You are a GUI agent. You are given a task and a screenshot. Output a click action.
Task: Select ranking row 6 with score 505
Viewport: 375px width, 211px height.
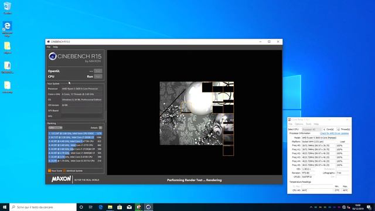75,153
